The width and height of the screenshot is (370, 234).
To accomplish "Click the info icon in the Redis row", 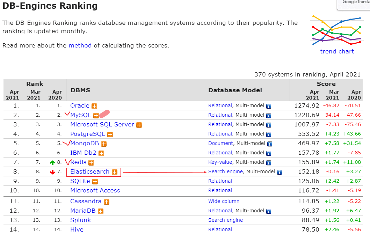I will (269, 162).
